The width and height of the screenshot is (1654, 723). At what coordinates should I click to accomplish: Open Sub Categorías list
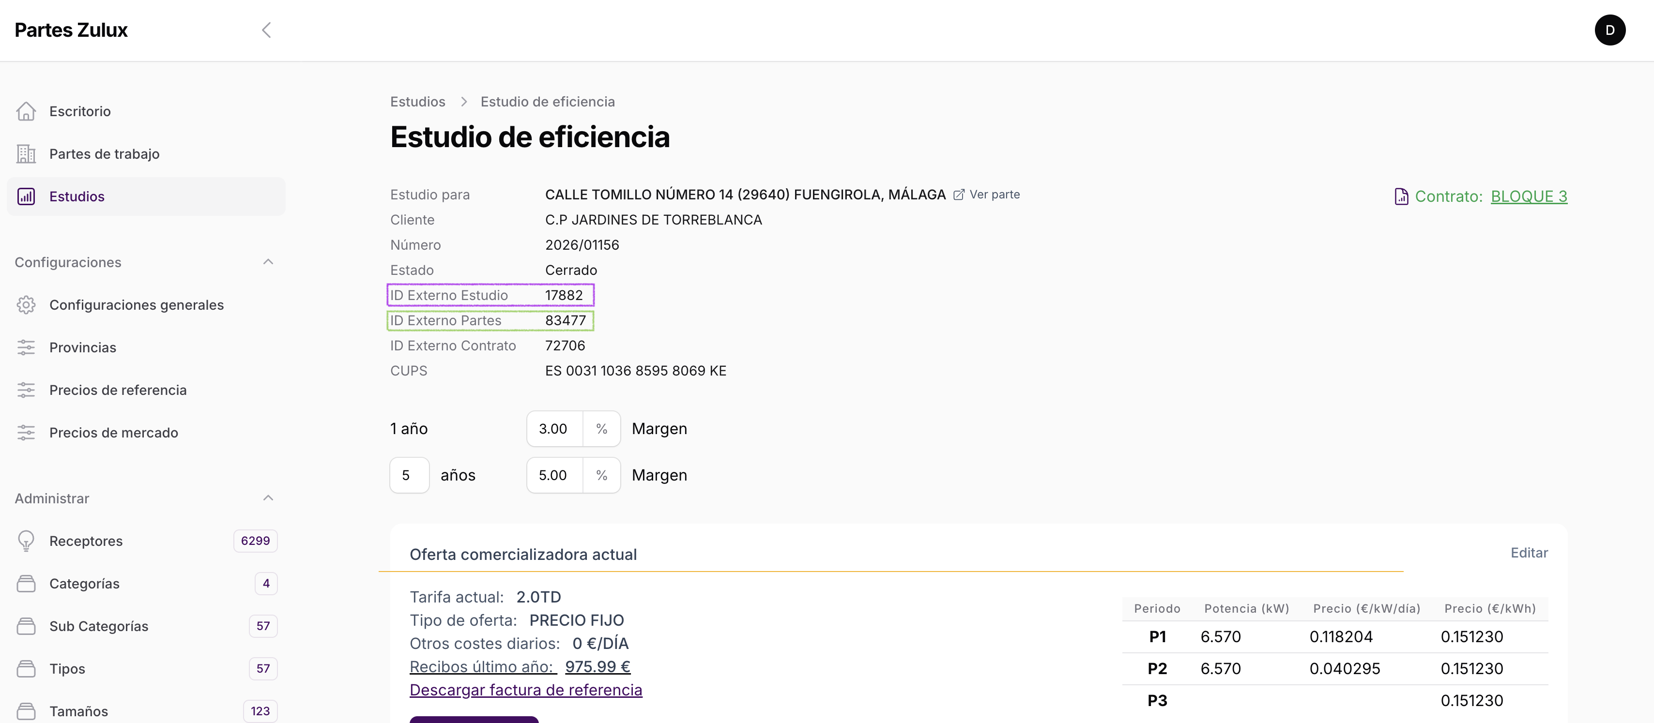[x=146, y=626]
